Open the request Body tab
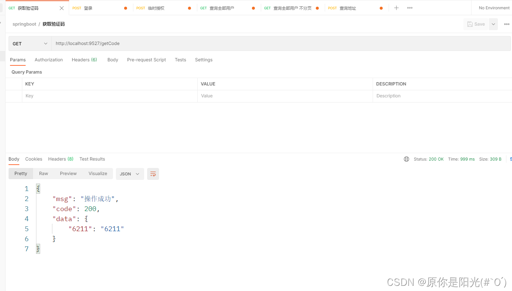 pyautogui.click(x=113, y=60)
